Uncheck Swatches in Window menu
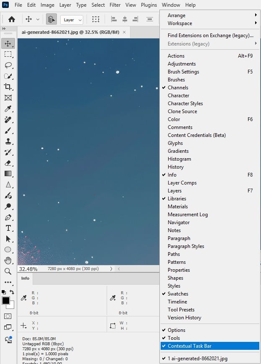The height and width of the screenshot is (364, 261). click(x=210, y=293)
